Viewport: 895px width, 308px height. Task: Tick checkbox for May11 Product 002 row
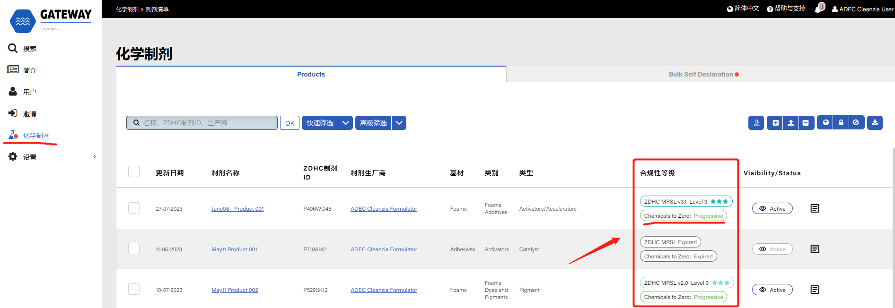[x=134, y=289]
